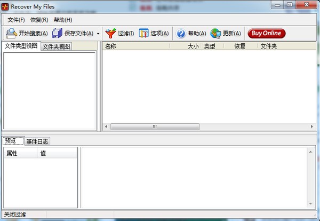The width and height of the screenshot is (320, 221).
Task: Click the 更新(A) toolbar label
Action: (x=232, y=33)
